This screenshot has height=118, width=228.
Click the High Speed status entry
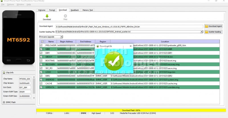click(96, 113)
